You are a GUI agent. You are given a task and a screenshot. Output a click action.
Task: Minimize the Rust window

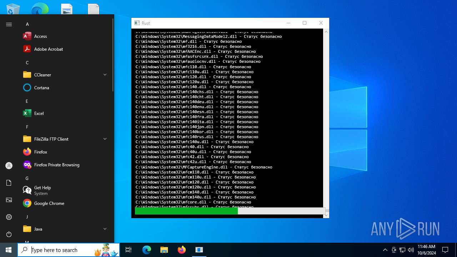(x=288, y=23)
